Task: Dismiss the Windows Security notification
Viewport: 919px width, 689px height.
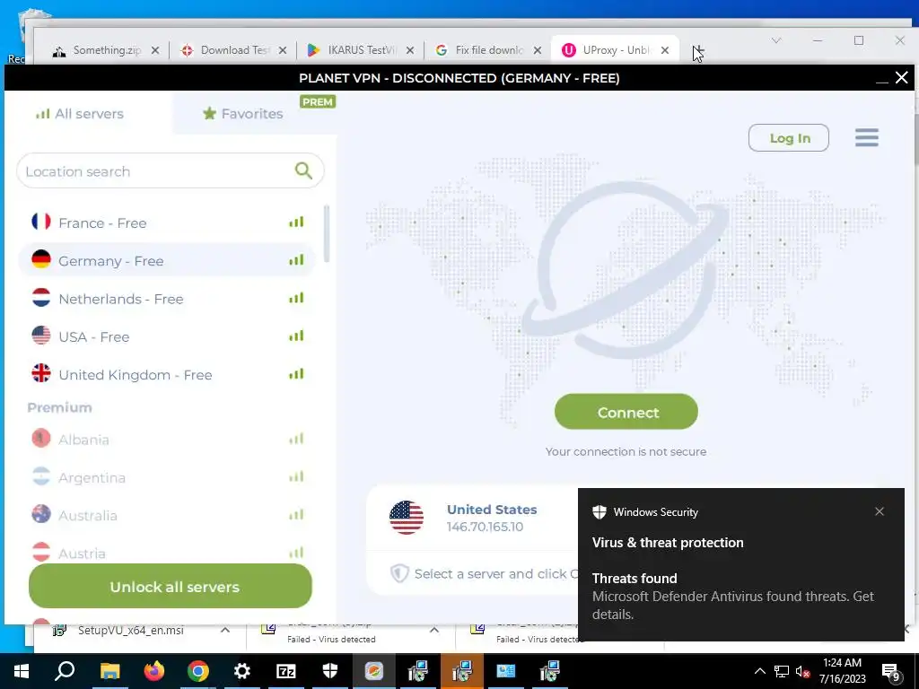Action: 880,511
